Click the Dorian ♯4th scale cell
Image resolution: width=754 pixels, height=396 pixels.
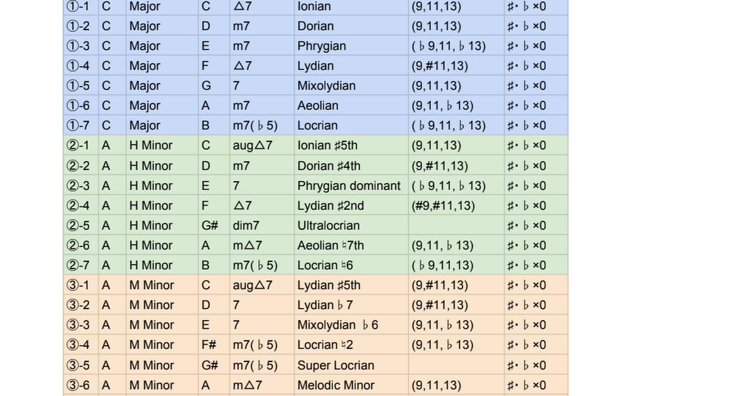pos(350,166)
